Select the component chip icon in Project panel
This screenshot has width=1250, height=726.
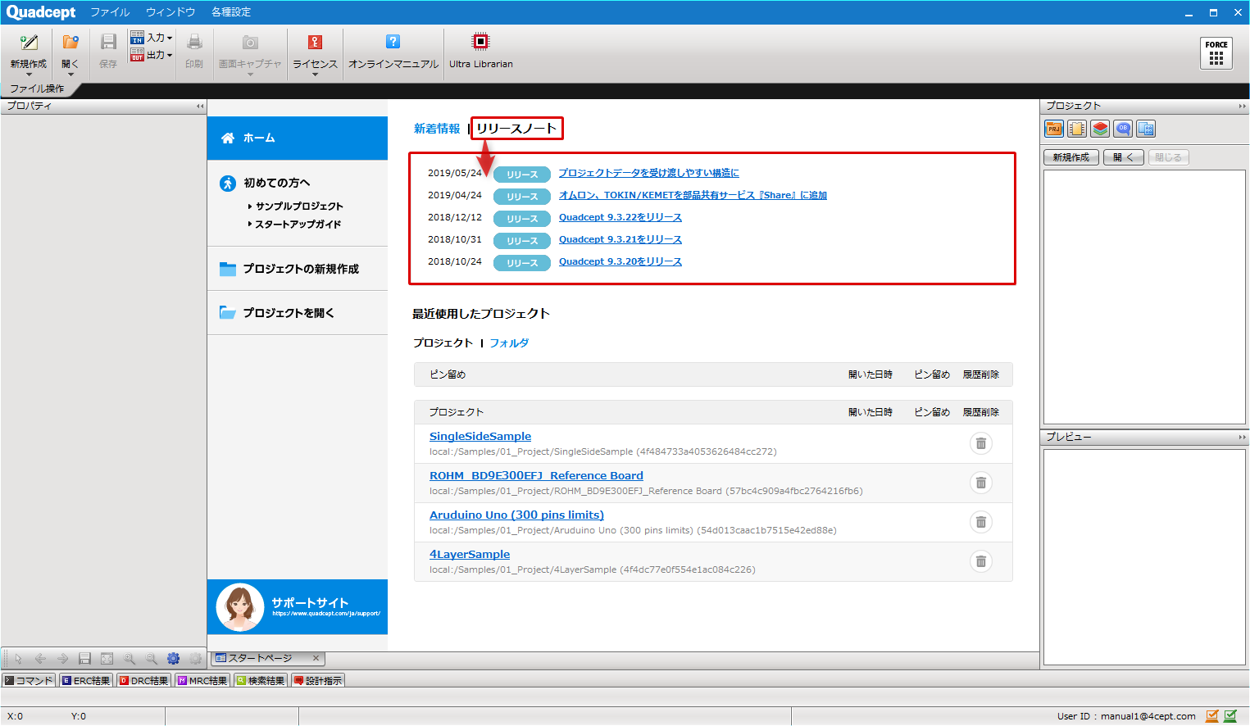point(1077,129)
